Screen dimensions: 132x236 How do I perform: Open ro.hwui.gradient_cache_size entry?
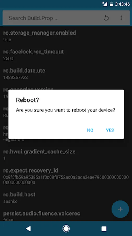tap(66, 154)
